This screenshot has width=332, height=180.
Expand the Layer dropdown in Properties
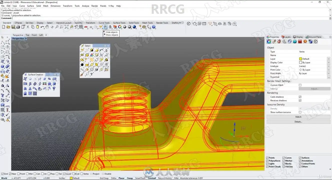(328, 59)
